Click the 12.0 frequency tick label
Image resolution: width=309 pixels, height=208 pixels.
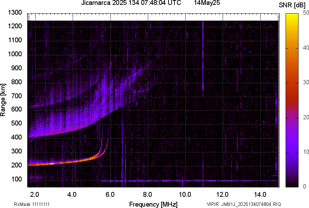tap(222, 195)
